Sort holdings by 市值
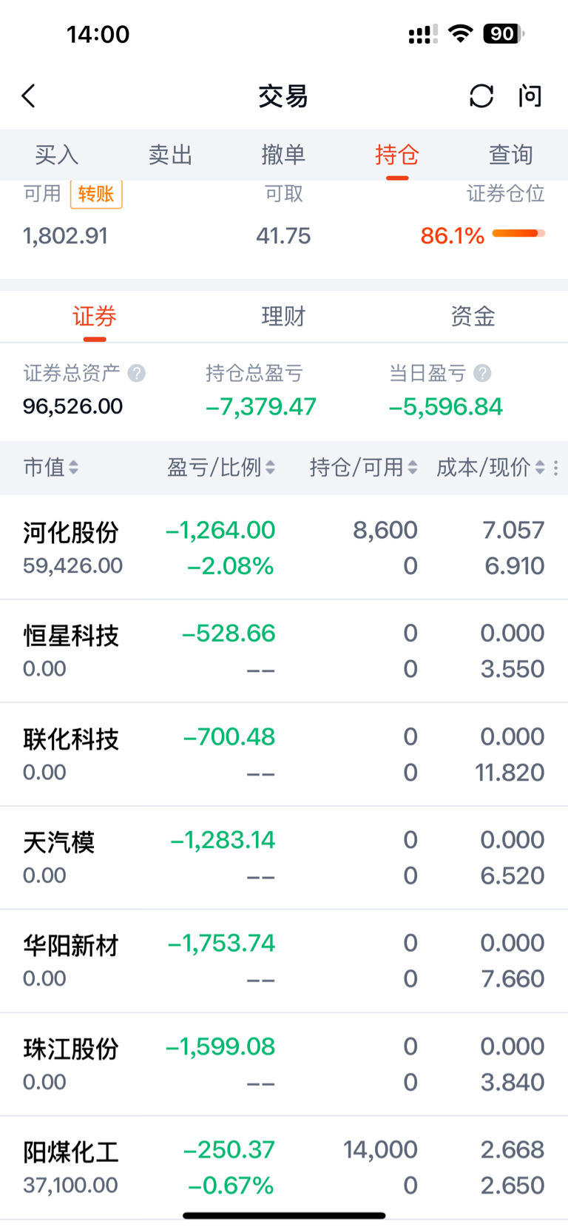Screen dimensions: 568x1230 50,468
